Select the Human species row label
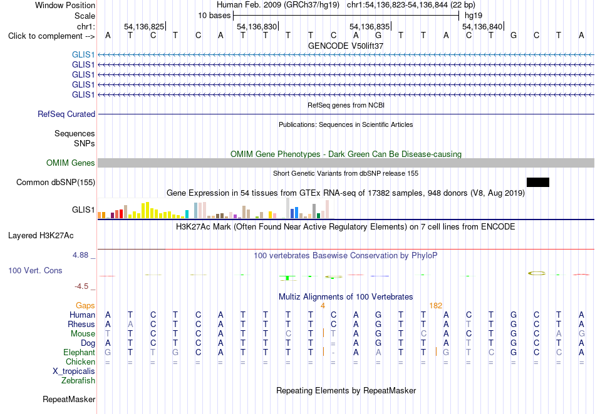The image size is (595, 414). (x=82, y=315)
